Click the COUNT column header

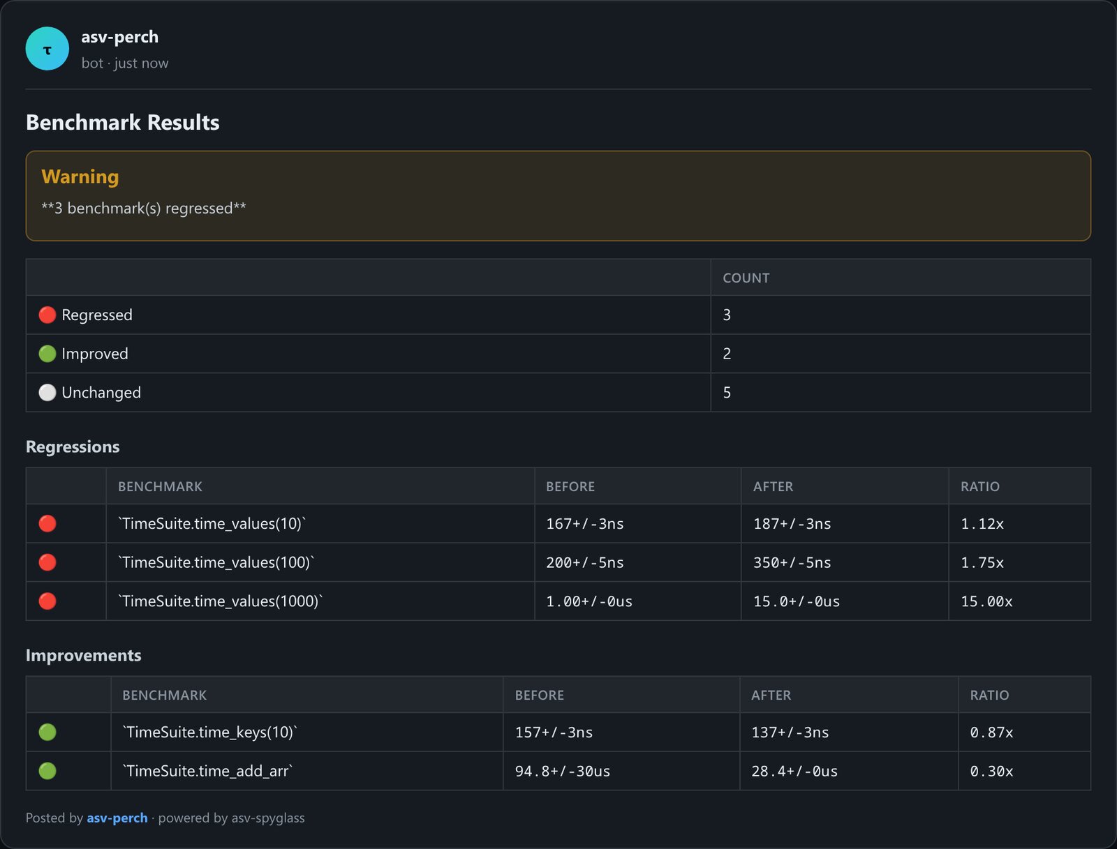coord(746,278)
